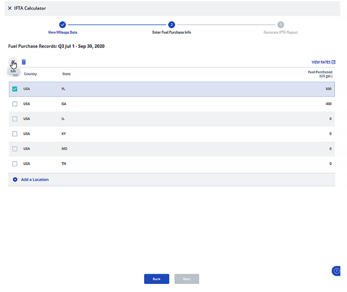Image resolution: width=347 pixels, height=292 pixels.
Task: Check the TN row checkbox
Action: tap(15, 164)
